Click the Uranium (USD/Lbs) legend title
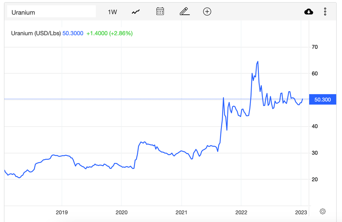Viewport: 342px width, 222px height. (x=36, y=34)
